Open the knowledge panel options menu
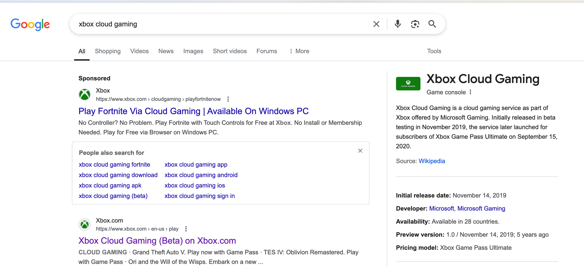This screenshot has height=267, width=584. 470,92
